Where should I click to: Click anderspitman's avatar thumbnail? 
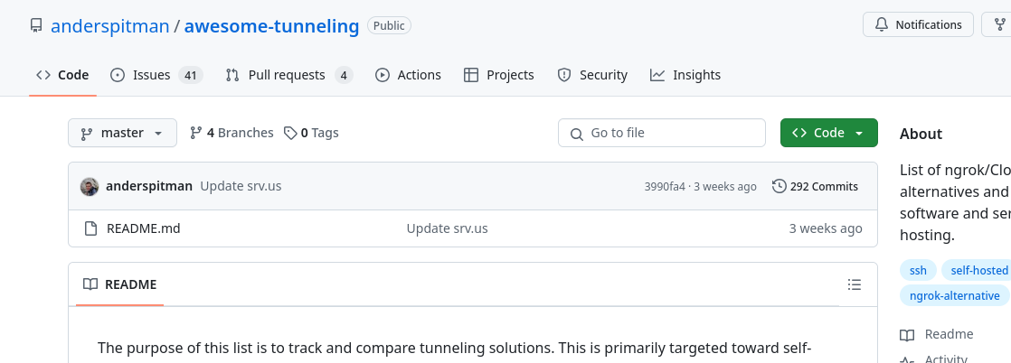[90, 186]
